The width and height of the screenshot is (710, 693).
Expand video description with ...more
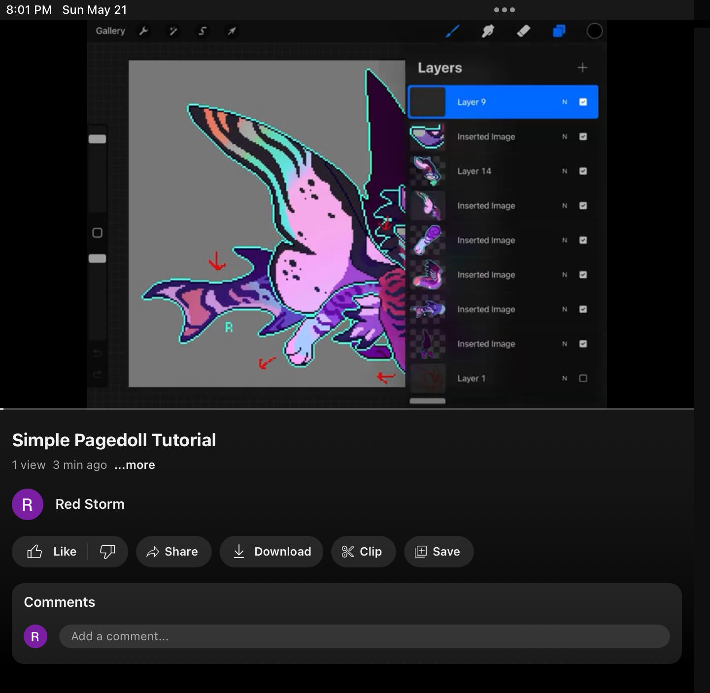[135, 465]
